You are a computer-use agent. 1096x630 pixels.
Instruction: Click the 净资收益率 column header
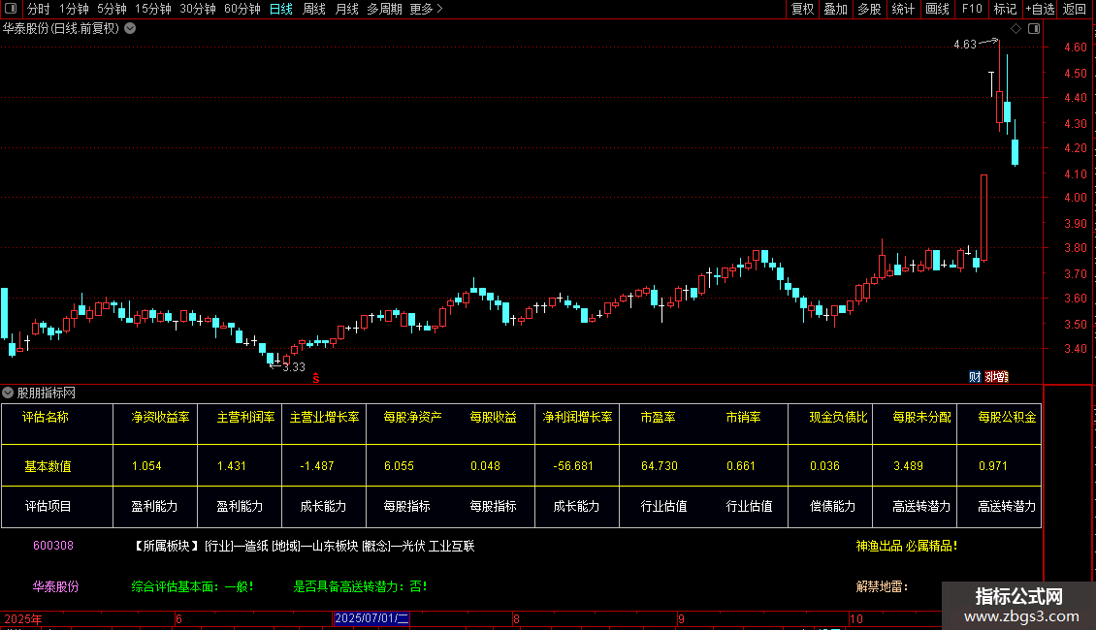tap(160, 417)
